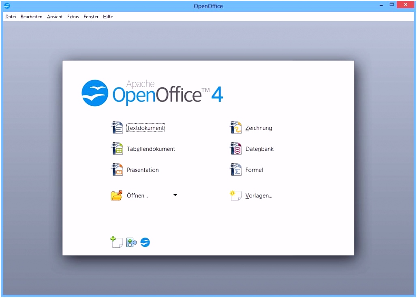Click the Präsentation Impress icon
Image resolution: width=417 pixels, height=298 pixels.
(117, 169)
